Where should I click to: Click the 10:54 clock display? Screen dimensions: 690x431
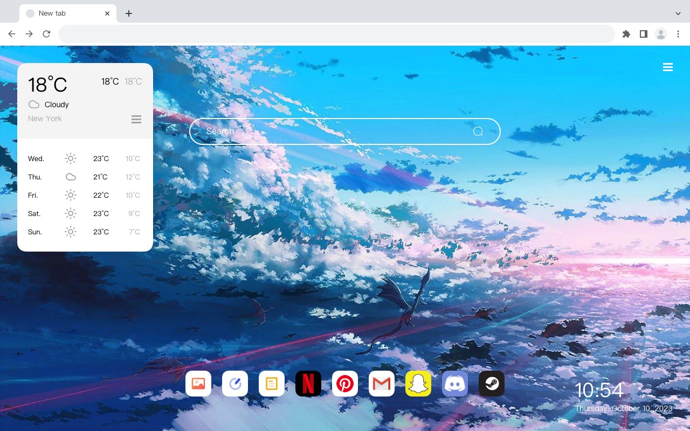tap(599, 391)
